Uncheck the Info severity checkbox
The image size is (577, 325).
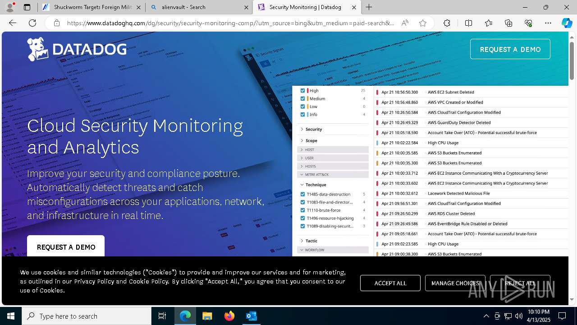click(x=302, y=115)
